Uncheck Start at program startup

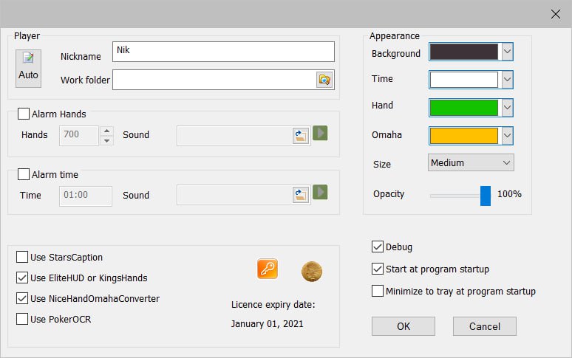(x=378, y=269)
